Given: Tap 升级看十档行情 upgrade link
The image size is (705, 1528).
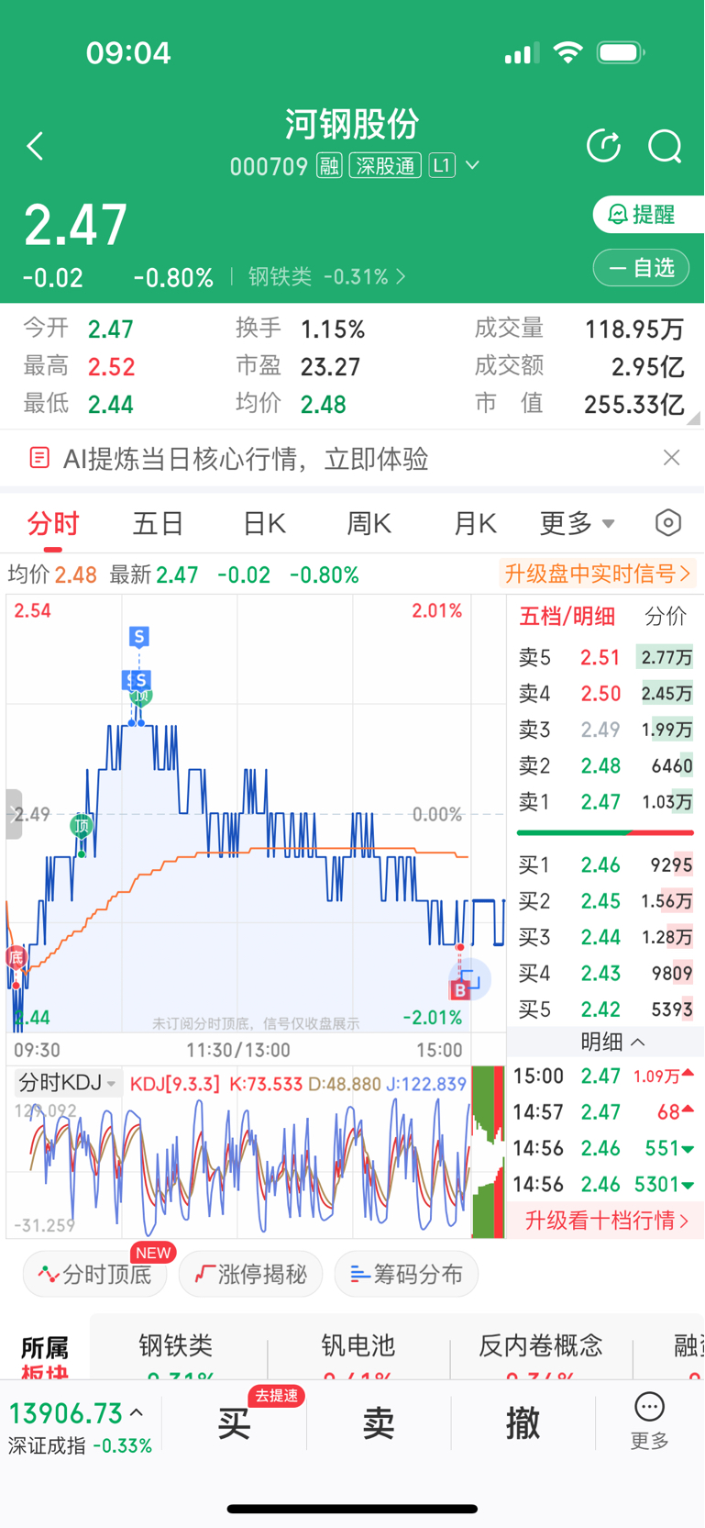Looking at the screenshot, I should click(x=606, y=1221).
